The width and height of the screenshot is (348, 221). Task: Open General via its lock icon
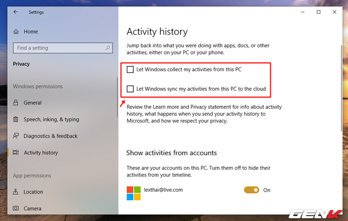click(x=15, y=103)
